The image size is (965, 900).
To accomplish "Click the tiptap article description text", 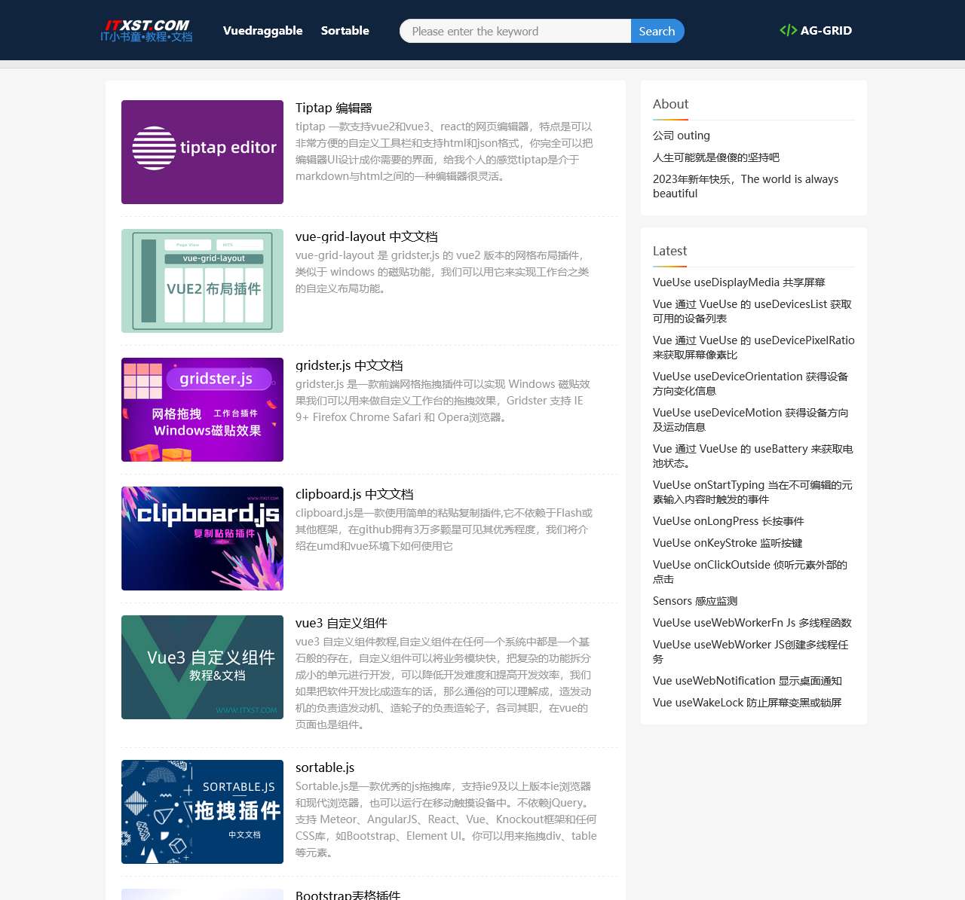I will click(x=444, y=151).
